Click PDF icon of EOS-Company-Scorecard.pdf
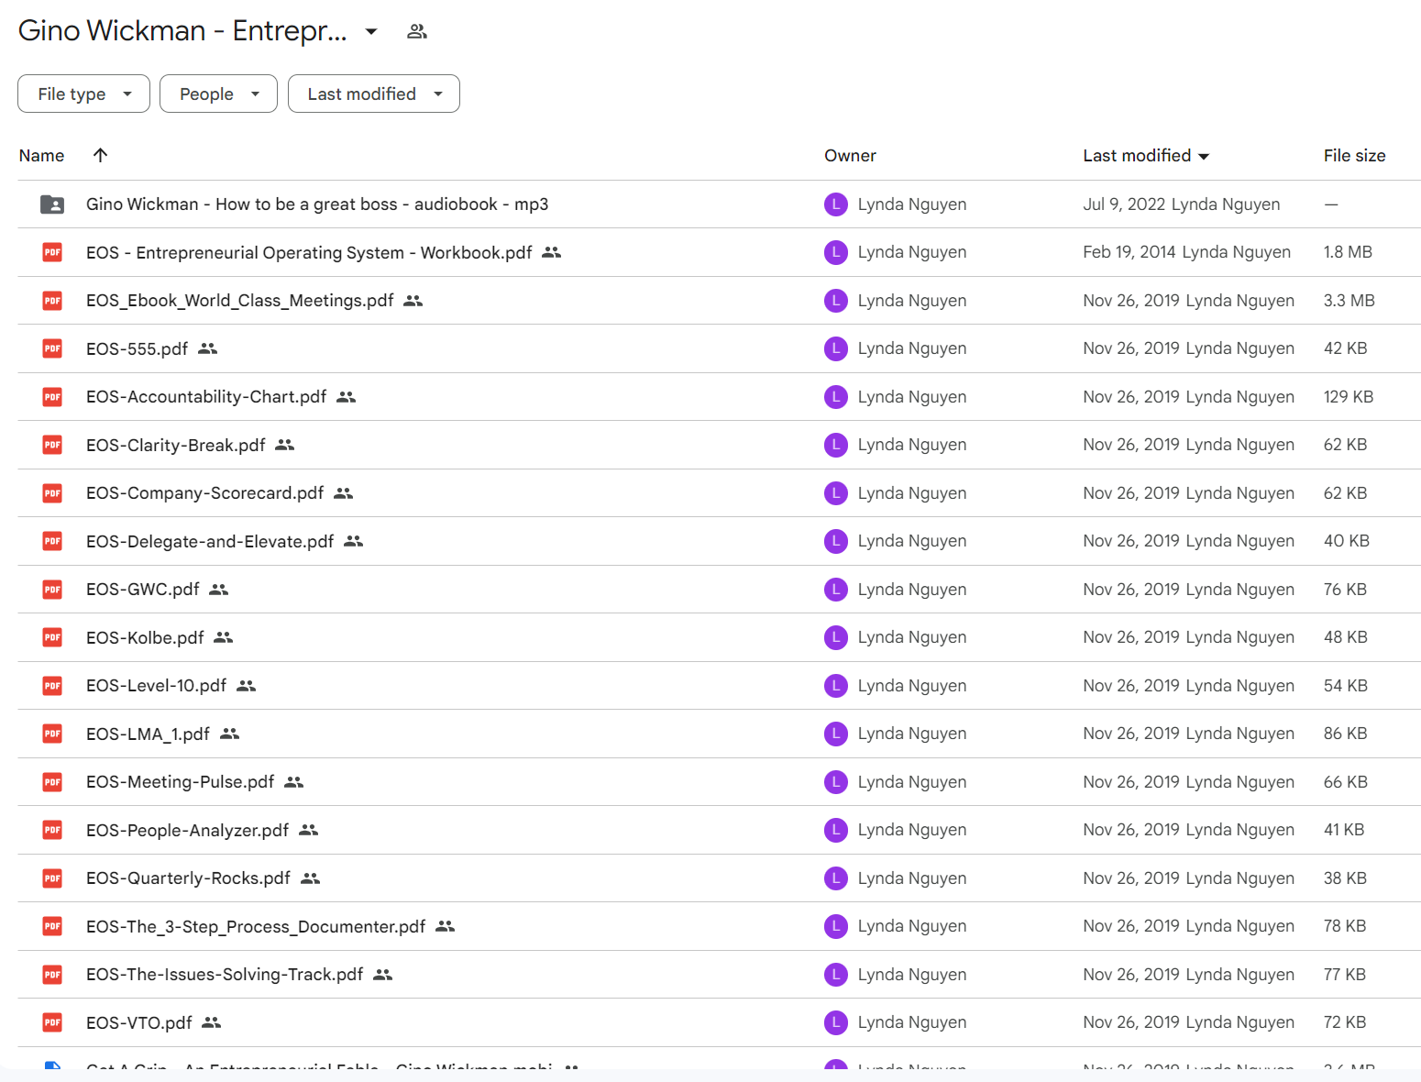 [52, 493]
